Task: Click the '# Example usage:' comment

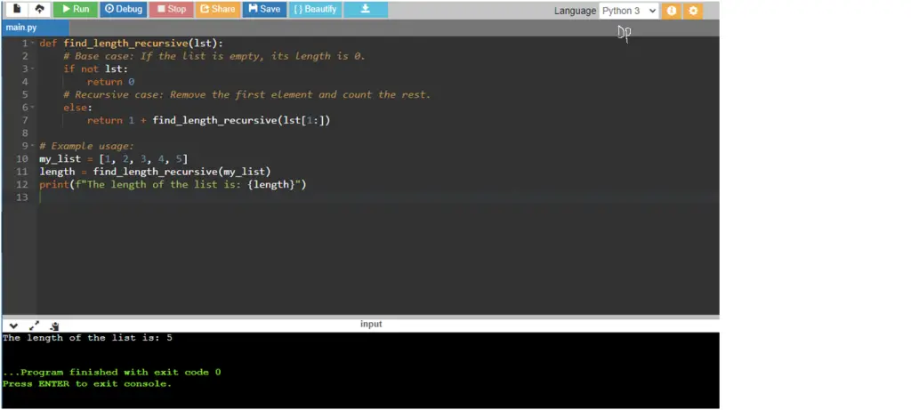Action: pyautogui.click(x=86, y=146)
